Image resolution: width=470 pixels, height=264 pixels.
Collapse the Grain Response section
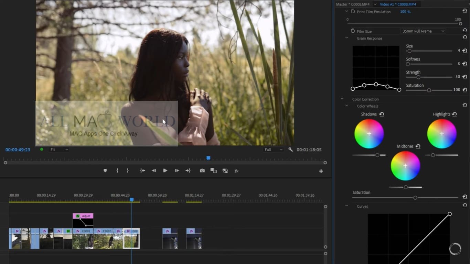pos(346,38)
